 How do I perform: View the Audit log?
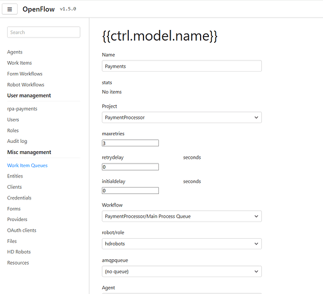click(17, 141)
